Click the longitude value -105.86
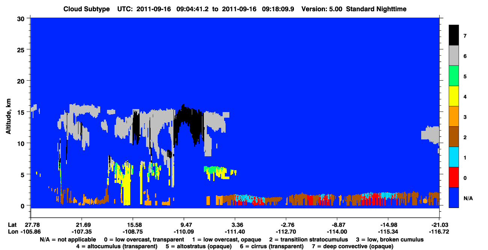Viewport: 488px width, 250px height. point(30,232)
